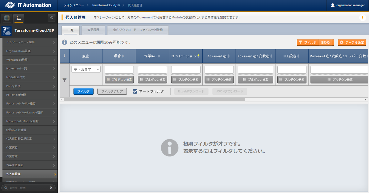Screen dimensions: 369x193
Task: Switch sidebar to grid view icon
Action: click(x=7, y=18)
